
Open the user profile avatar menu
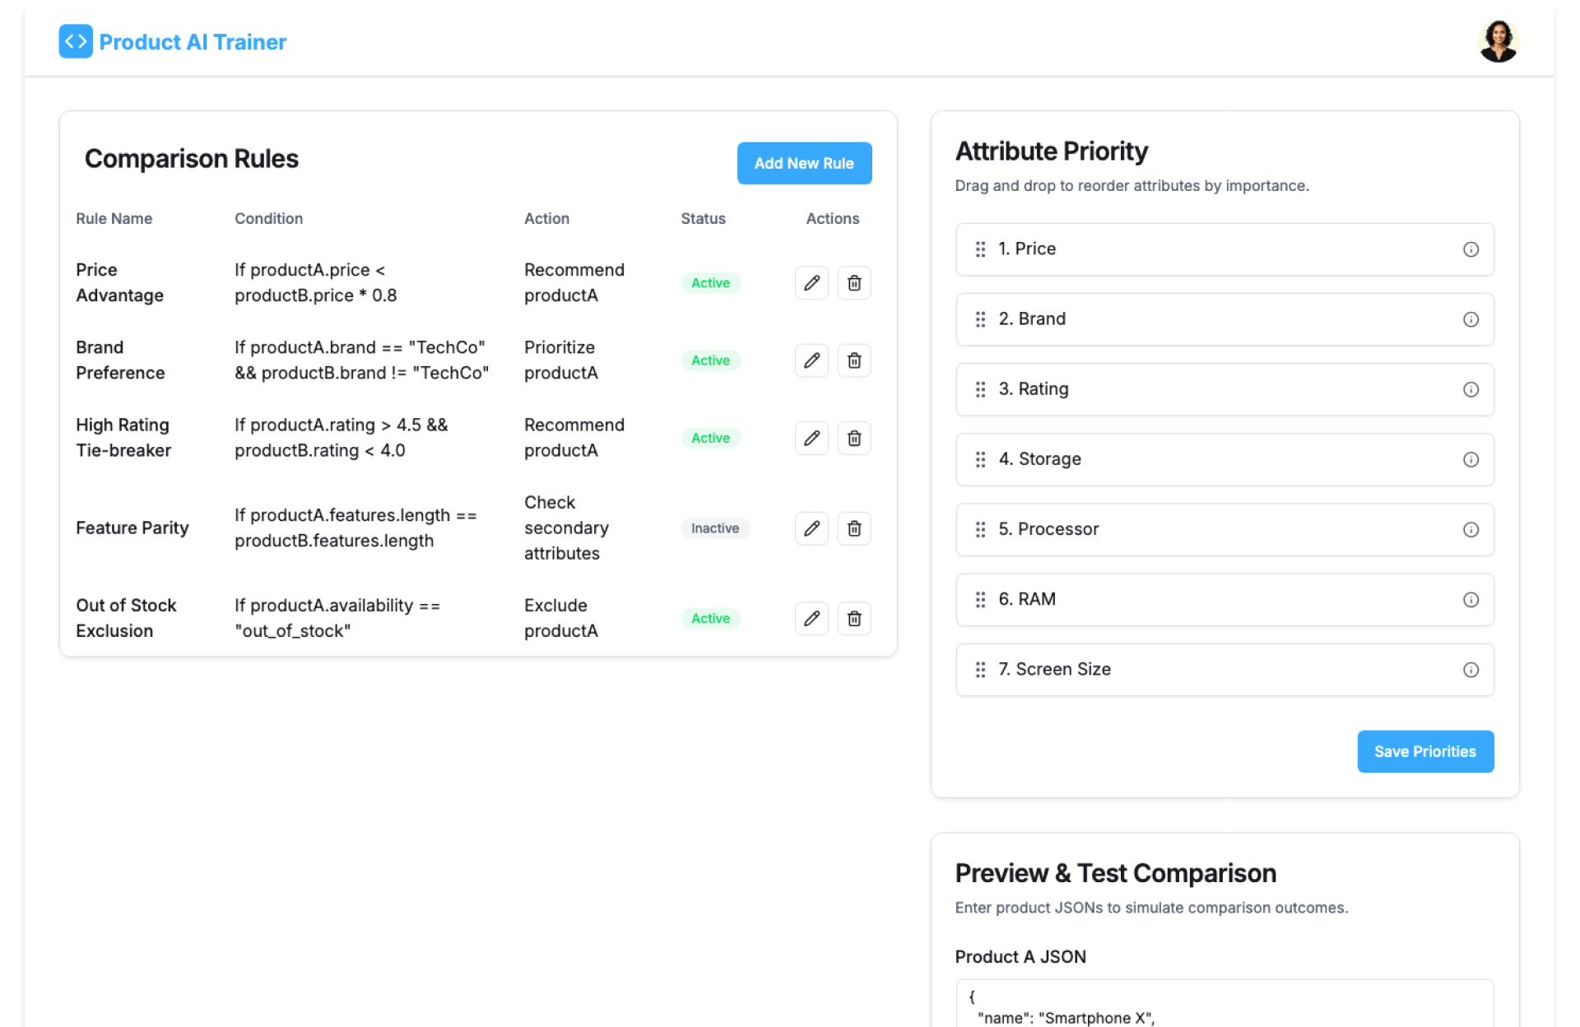pos(1497,41)
